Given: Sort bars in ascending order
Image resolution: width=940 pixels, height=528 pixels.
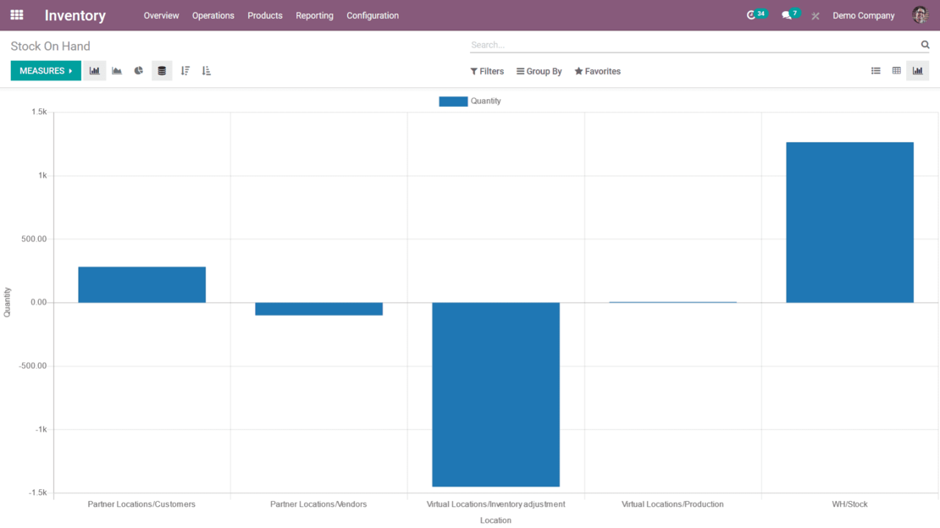Looking at the screenshot, I should (x=206, y=70).
